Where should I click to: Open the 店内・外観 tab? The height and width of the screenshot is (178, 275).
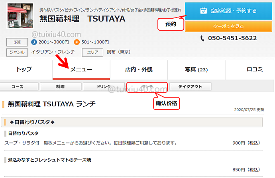(139, 70)
